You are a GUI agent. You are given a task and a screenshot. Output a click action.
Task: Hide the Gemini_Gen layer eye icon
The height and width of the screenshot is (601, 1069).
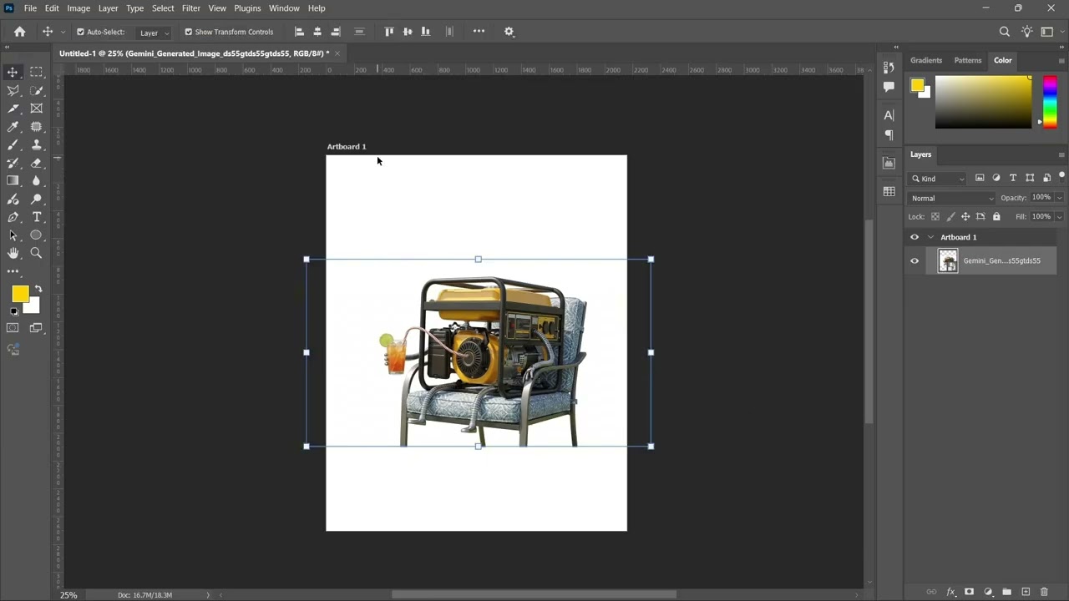pos(914,260)
